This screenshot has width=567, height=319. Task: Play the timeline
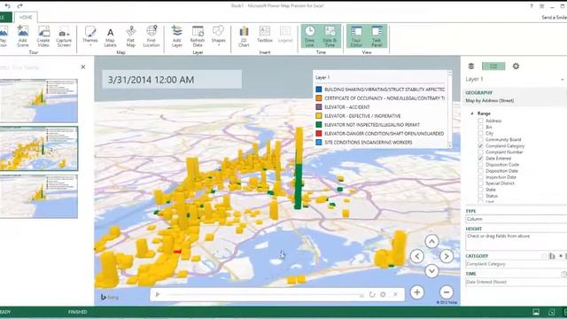(x=158, y=294)
